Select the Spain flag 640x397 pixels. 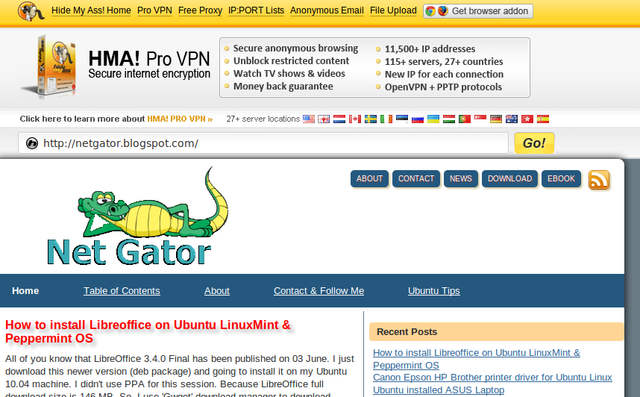click(x=543, y=119)
